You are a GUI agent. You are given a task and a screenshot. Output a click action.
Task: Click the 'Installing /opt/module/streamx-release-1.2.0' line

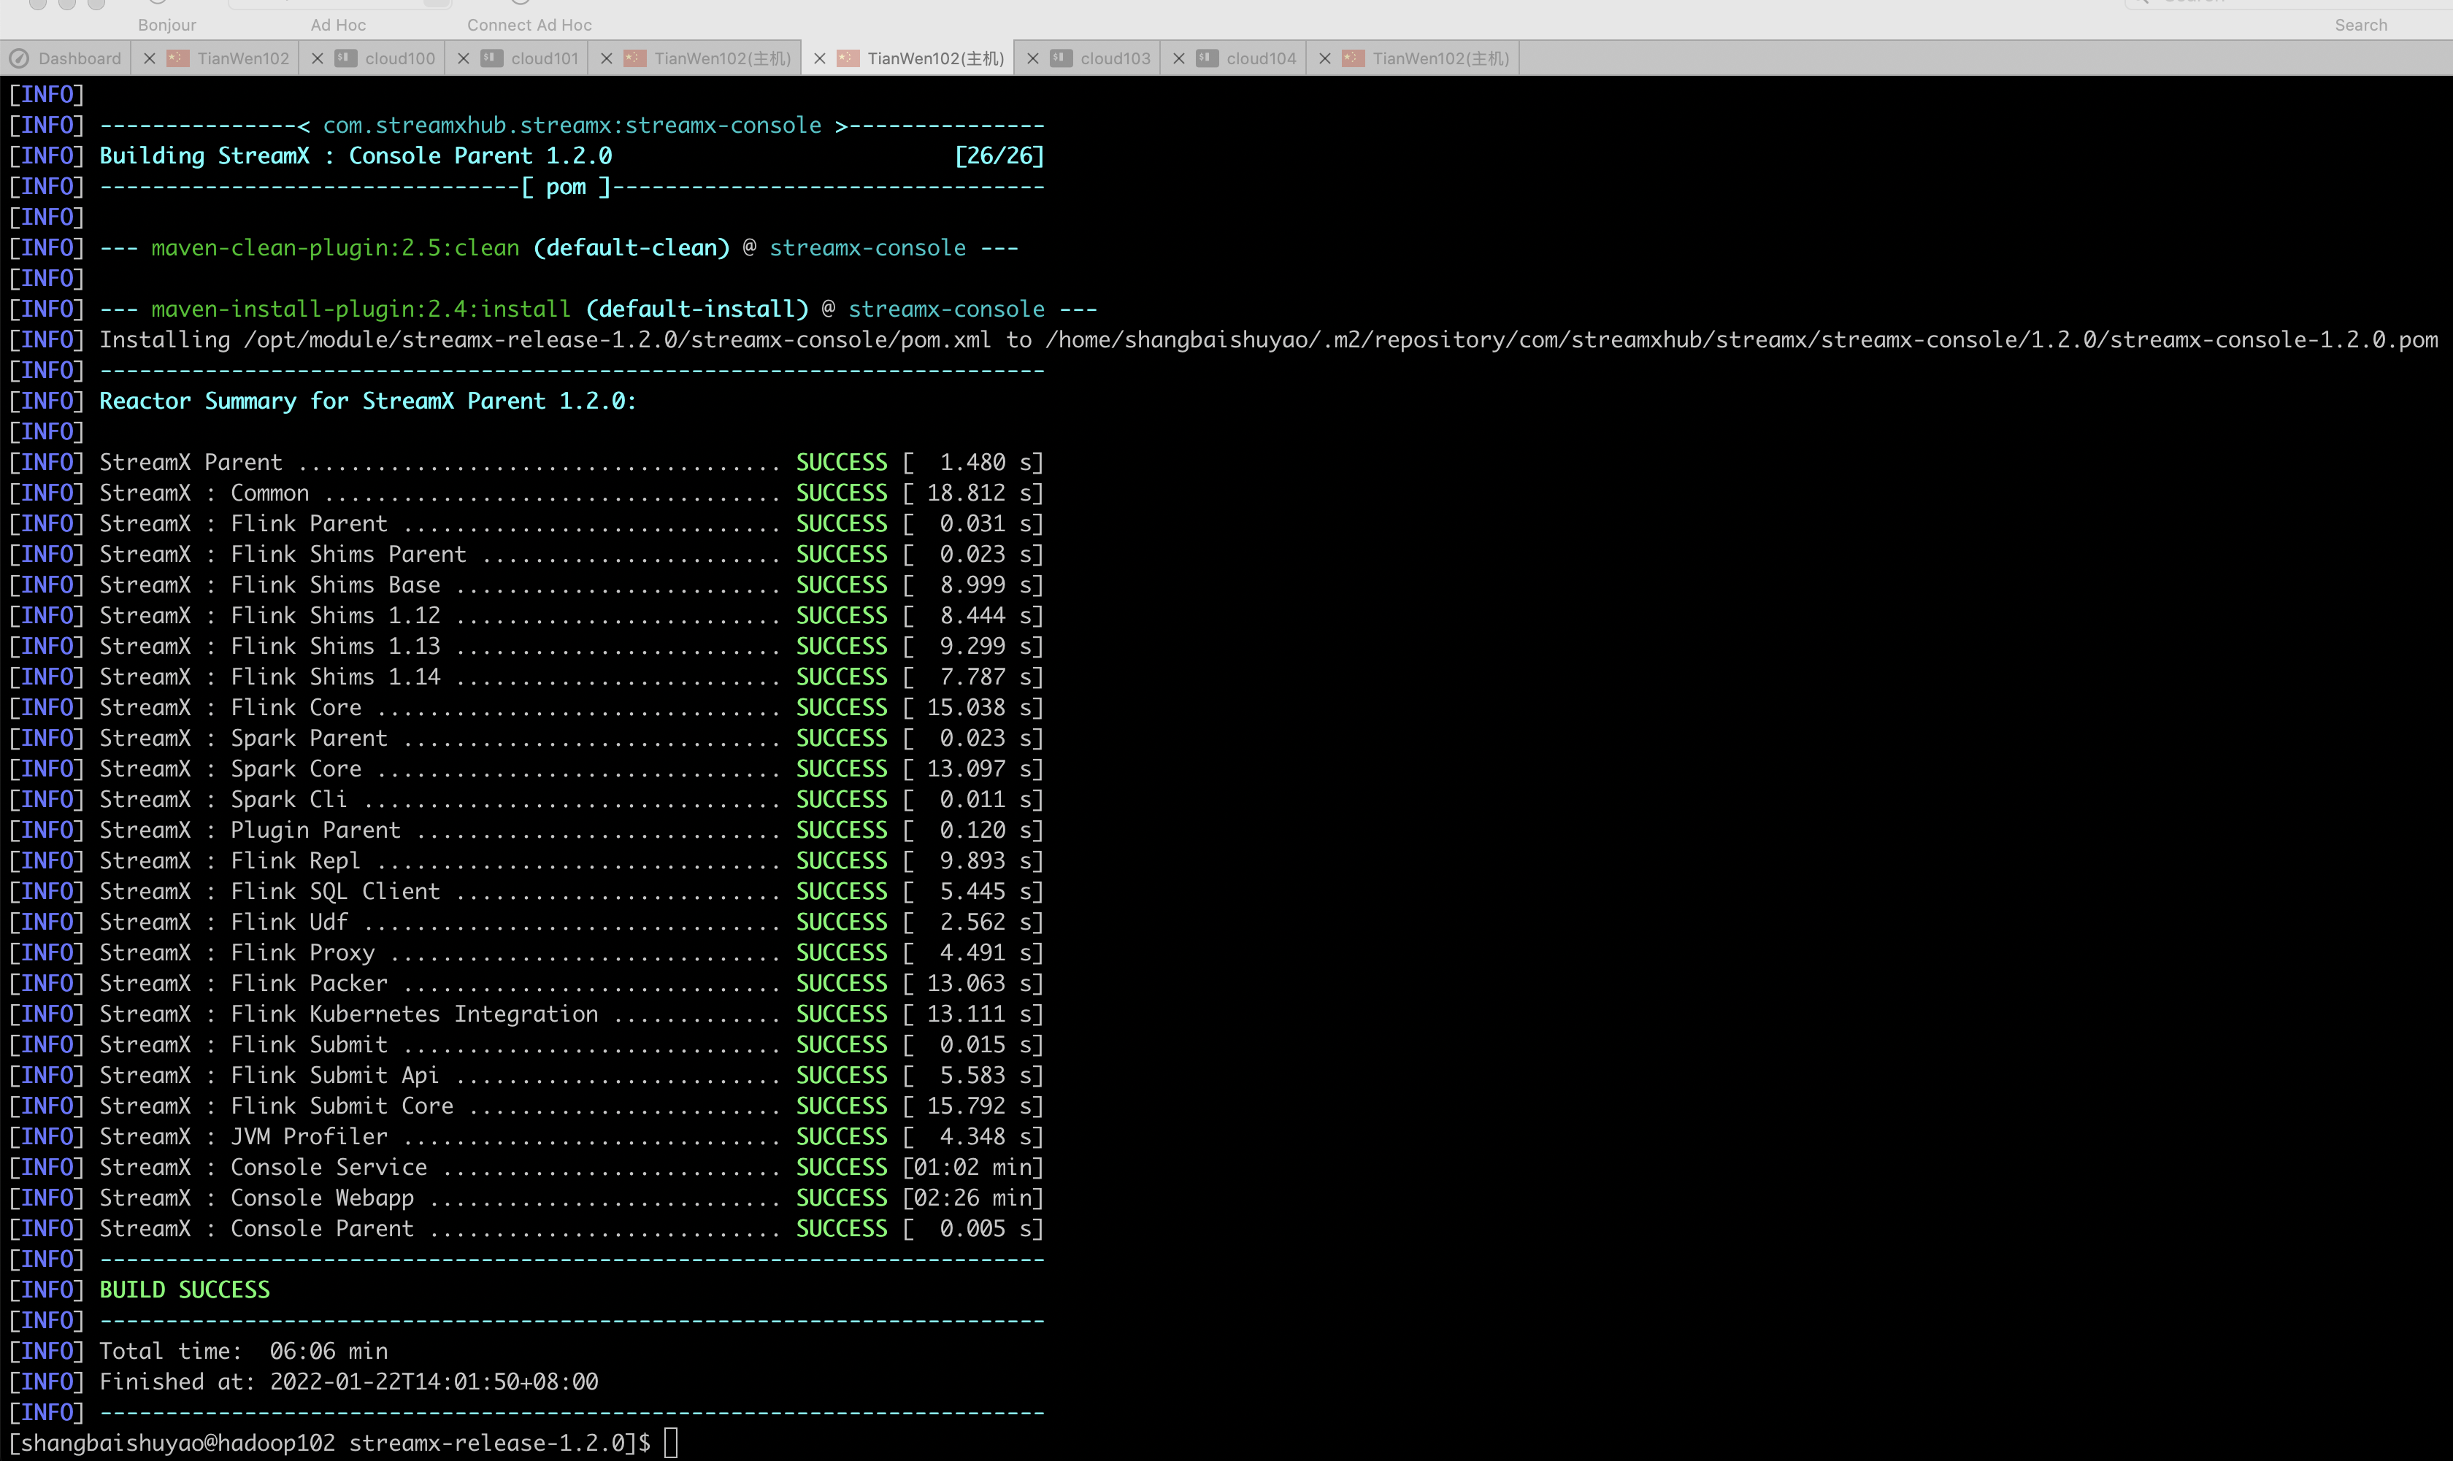(1268, 339)
